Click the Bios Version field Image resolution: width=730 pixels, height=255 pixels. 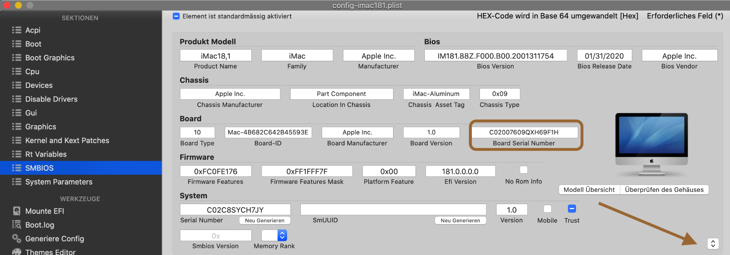click(495, 56)
